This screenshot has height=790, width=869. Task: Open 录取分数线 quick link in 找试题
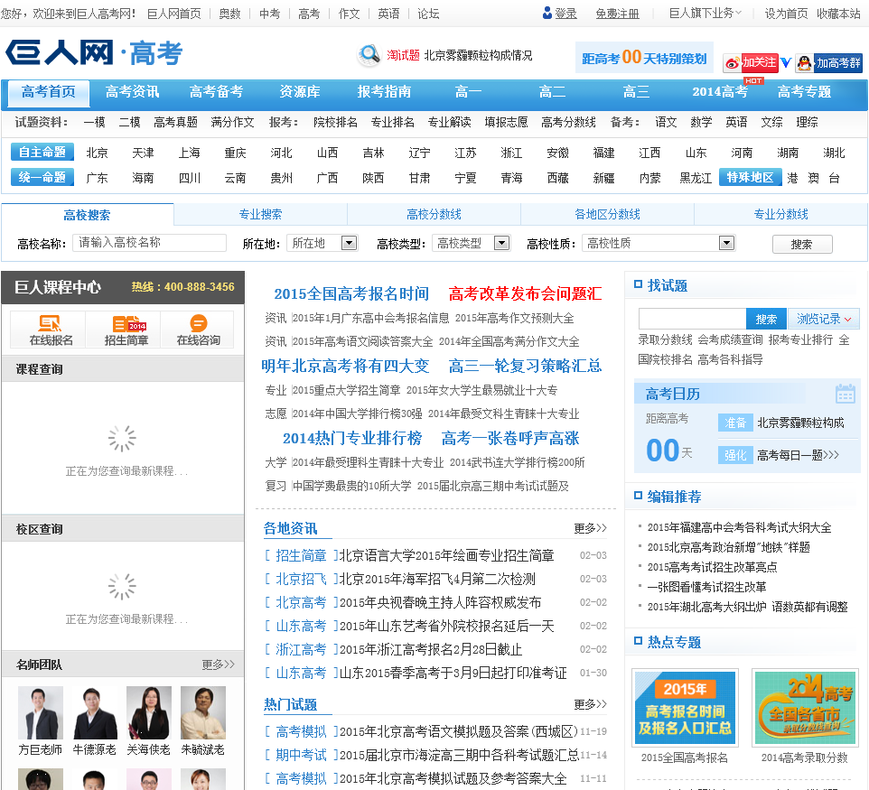(665, 339)
